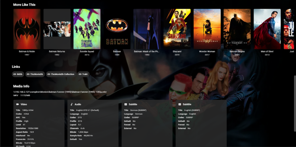Click the music note icon in Audio panel
The height and width of the screenshot is (147, 296).
[71, 104]
